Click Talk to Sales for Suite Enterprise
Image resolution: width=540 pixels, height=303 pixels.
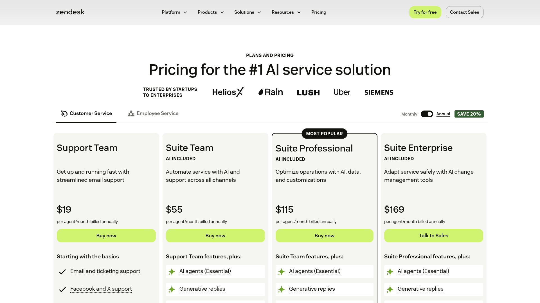coord(434,236)
